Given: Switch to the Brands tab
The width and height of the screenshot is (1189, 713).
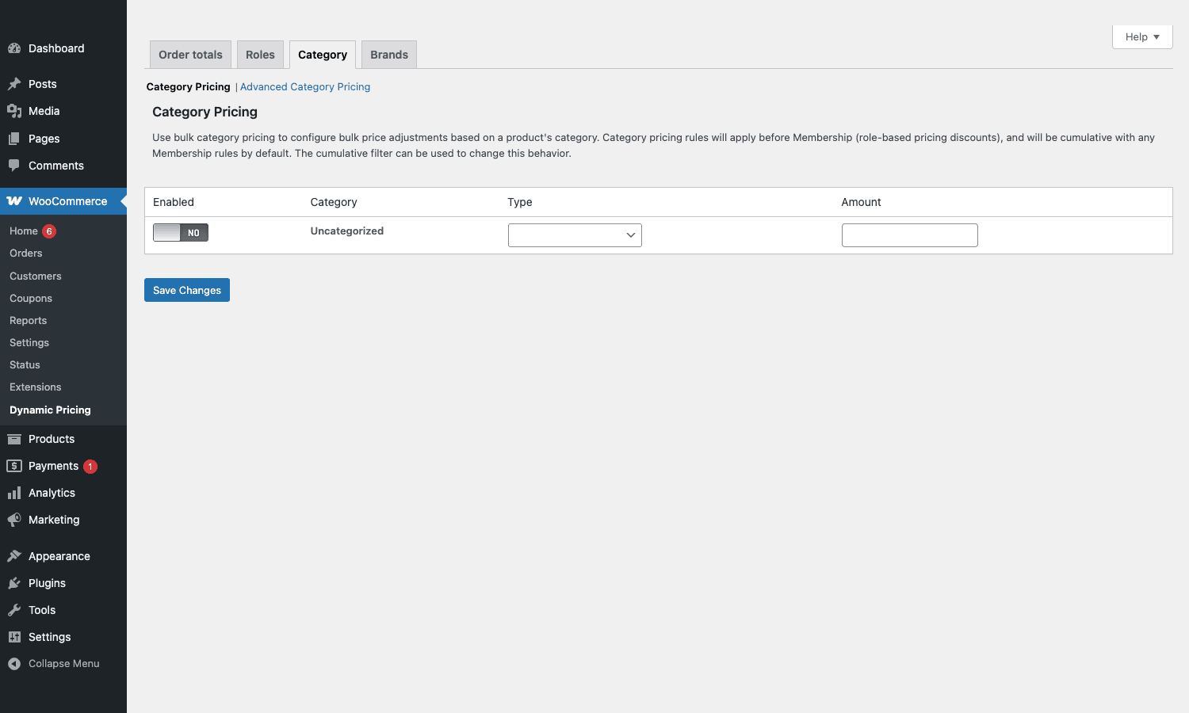Looking at the screenshot, I should 389,55.
